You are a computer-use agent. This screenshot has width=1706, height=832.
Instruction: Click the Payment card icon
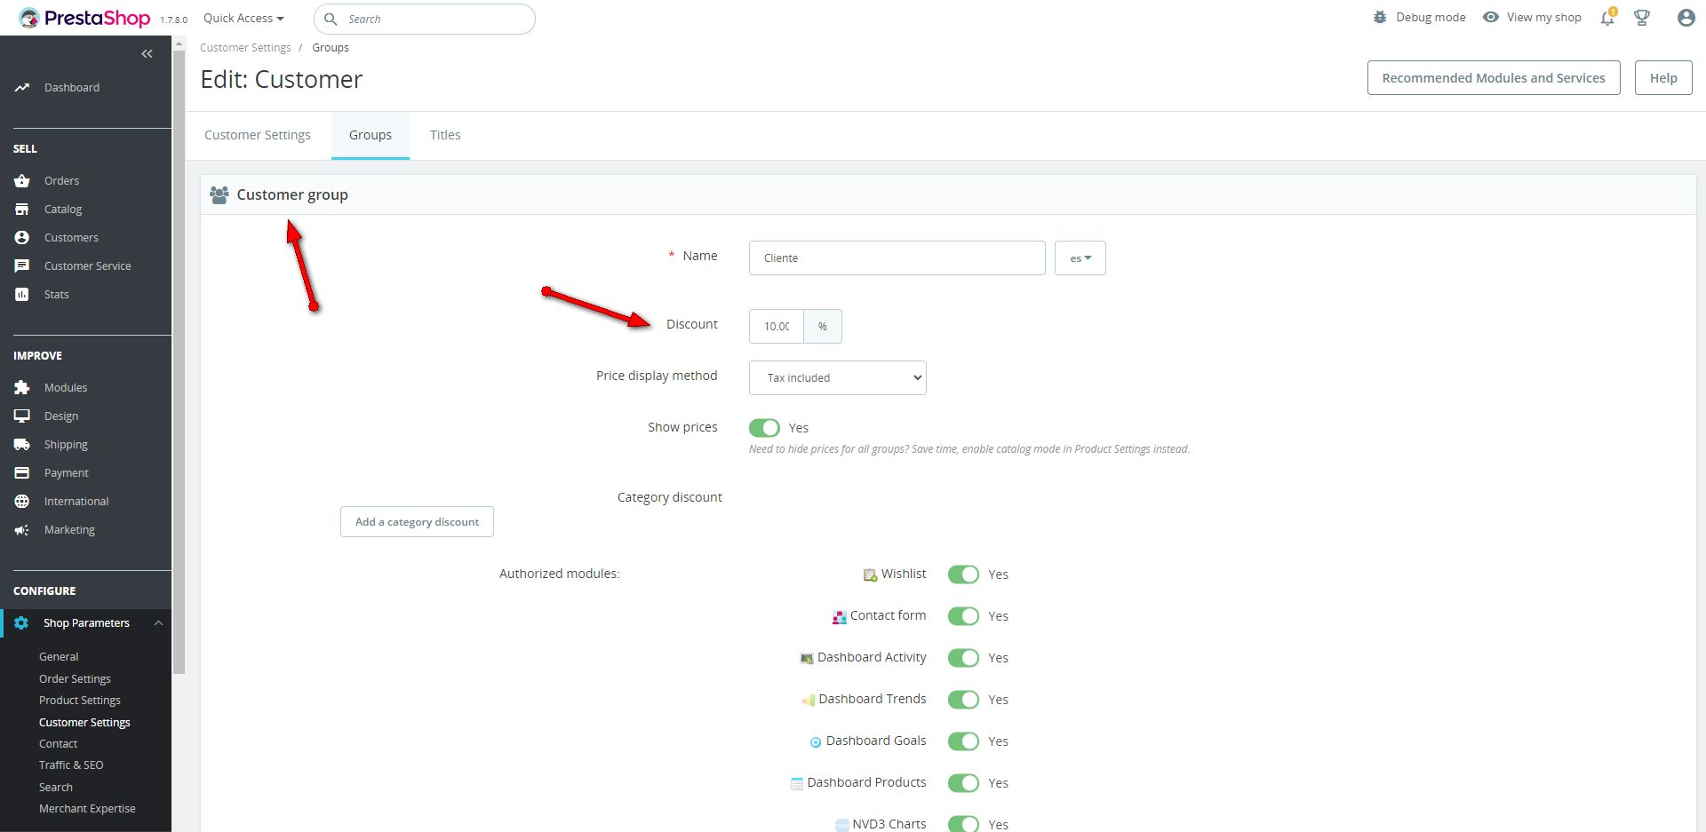tap(22, 472)
